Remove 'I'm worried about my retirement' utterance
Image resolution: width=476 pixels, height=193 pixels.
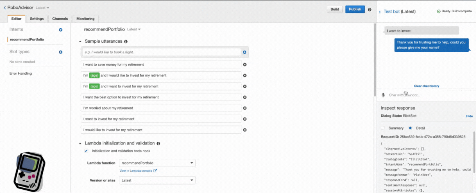pos(245,108)
